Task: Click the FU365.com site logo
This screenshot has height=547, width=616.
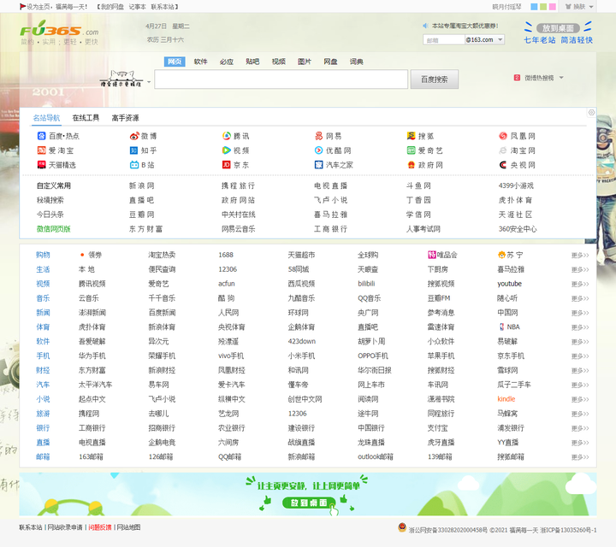Action: pyautogui.click(x=59, y=29)
